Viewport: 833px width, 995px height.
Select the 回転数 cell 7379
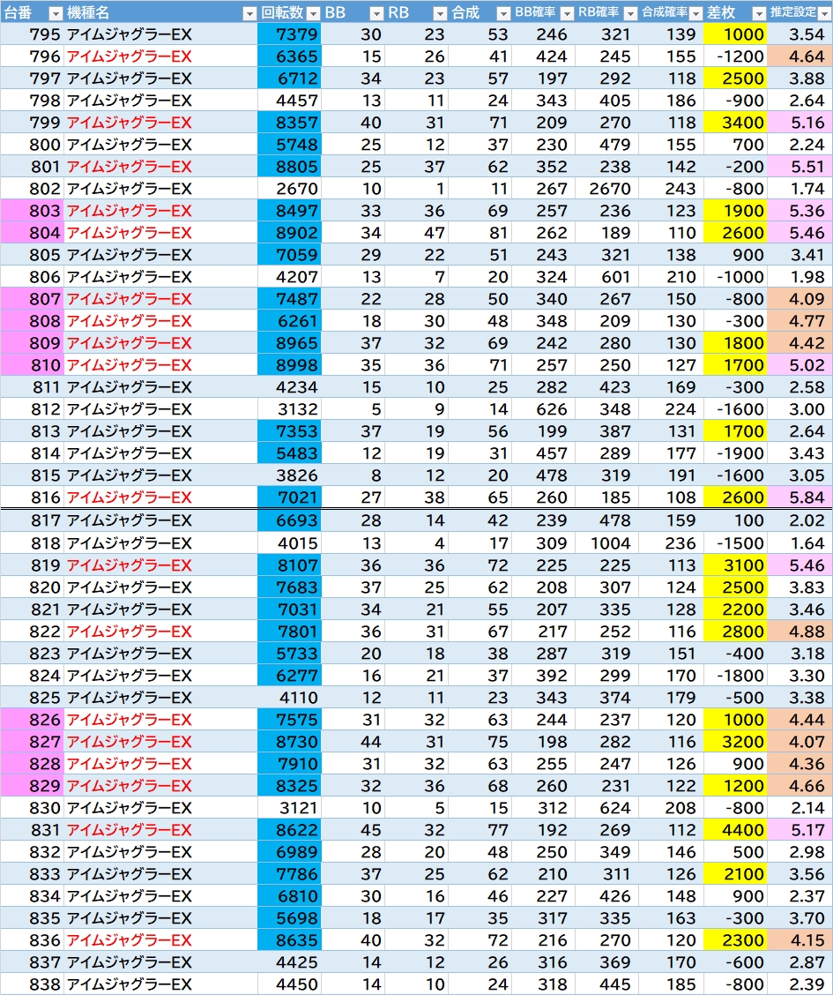(x=289, y=34)
